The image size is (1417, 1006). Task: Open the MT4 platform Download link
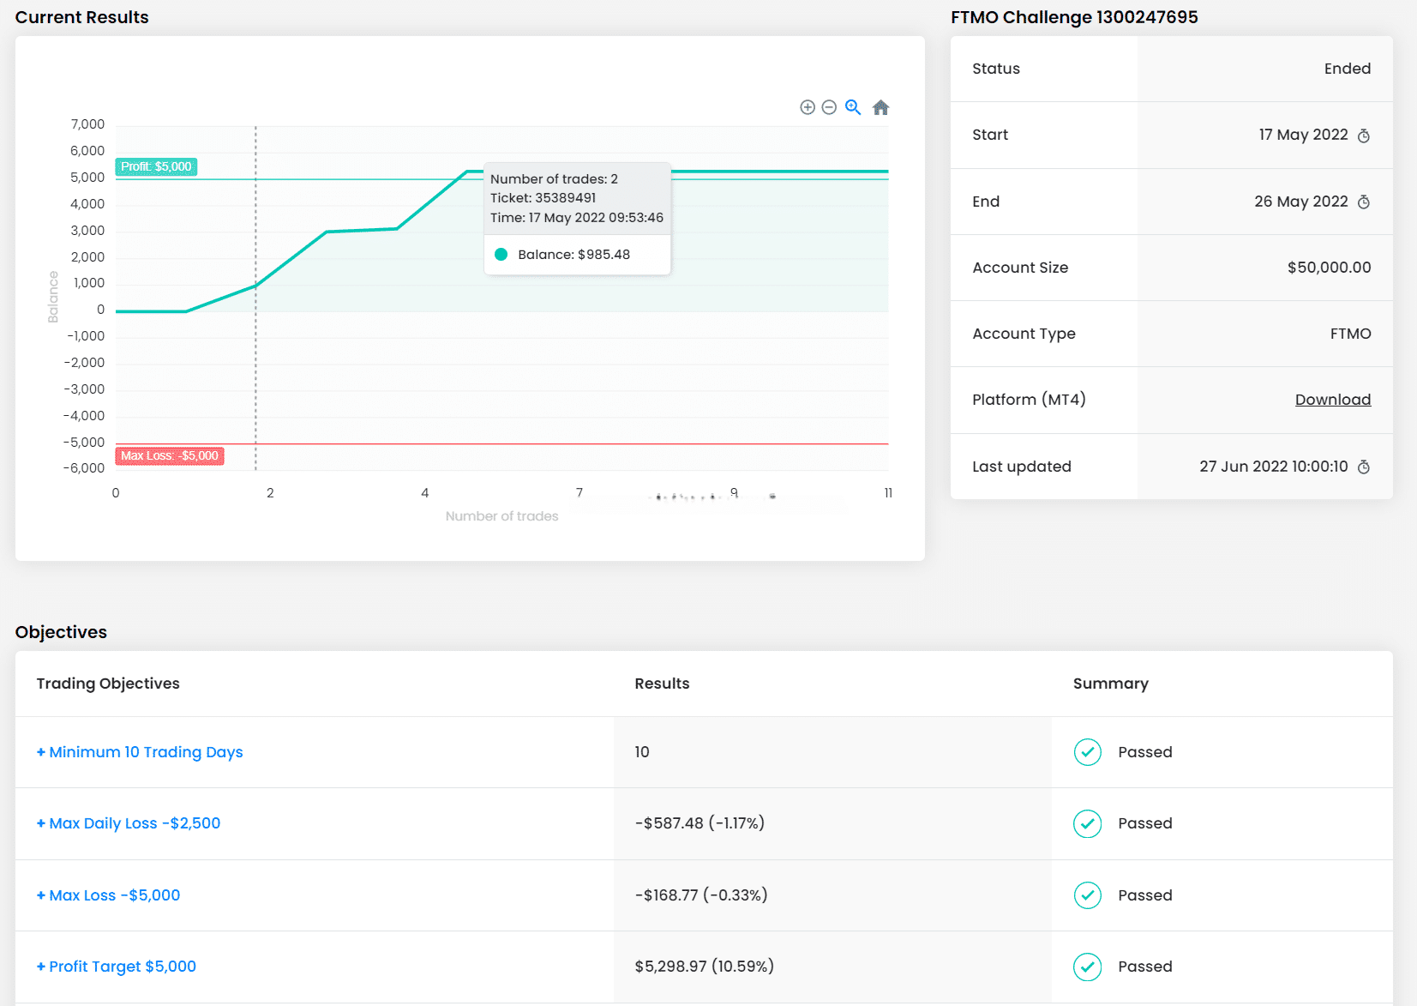(1332, 400)
